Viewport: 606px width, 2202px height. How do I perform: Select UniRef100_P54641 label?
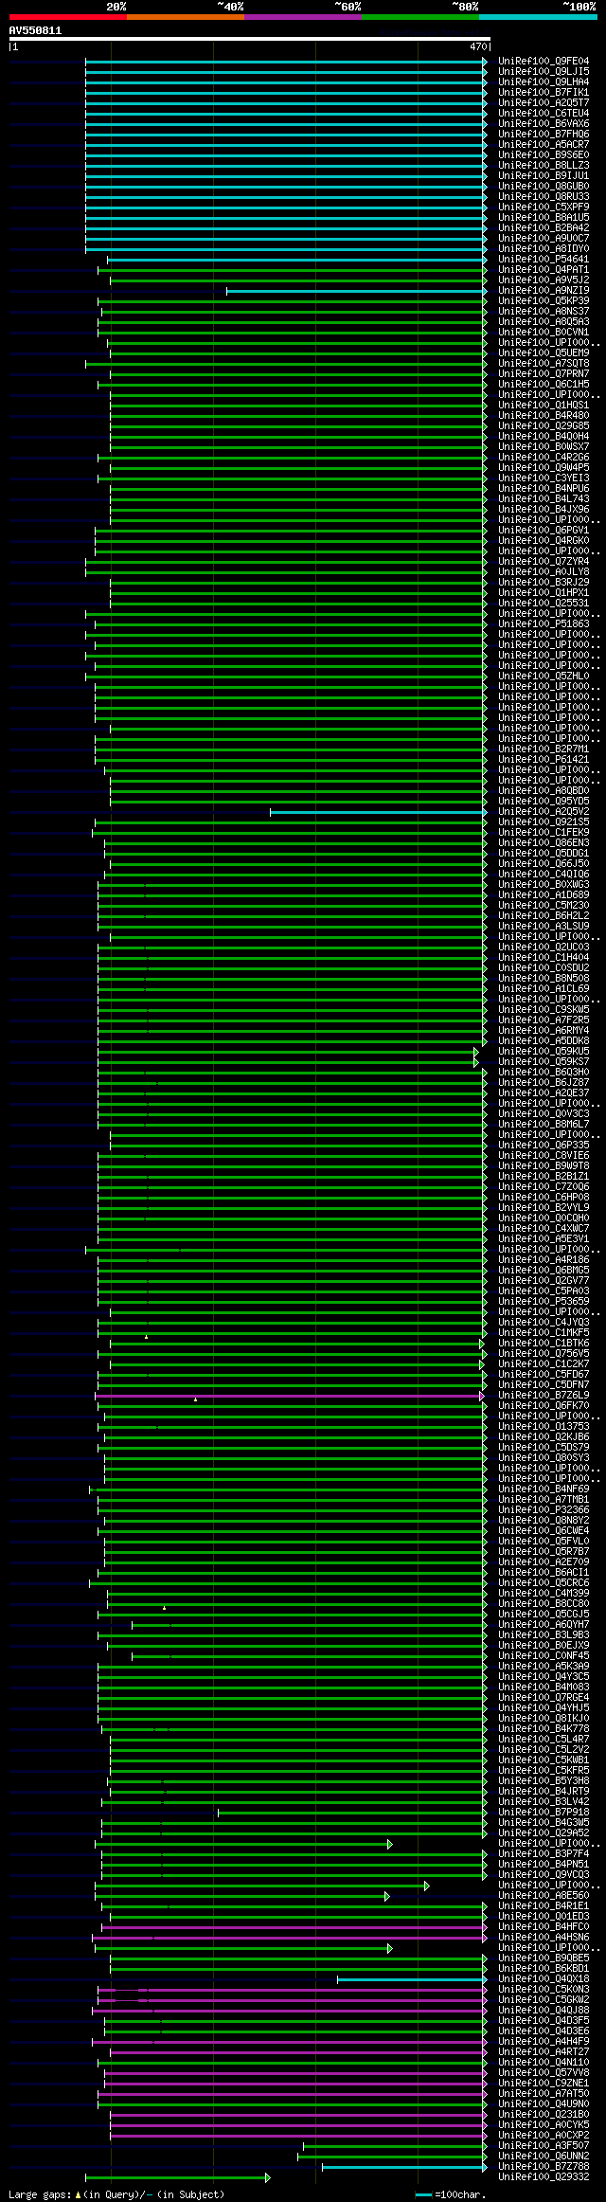544,260
